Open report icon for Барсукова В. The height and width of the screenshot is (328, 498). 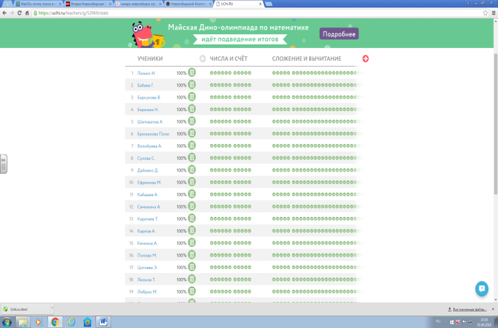coord(192,97)
